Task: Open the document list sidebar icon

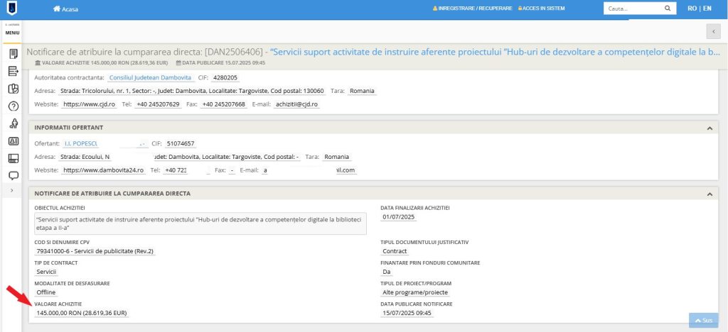Action: tap(13, 54)
